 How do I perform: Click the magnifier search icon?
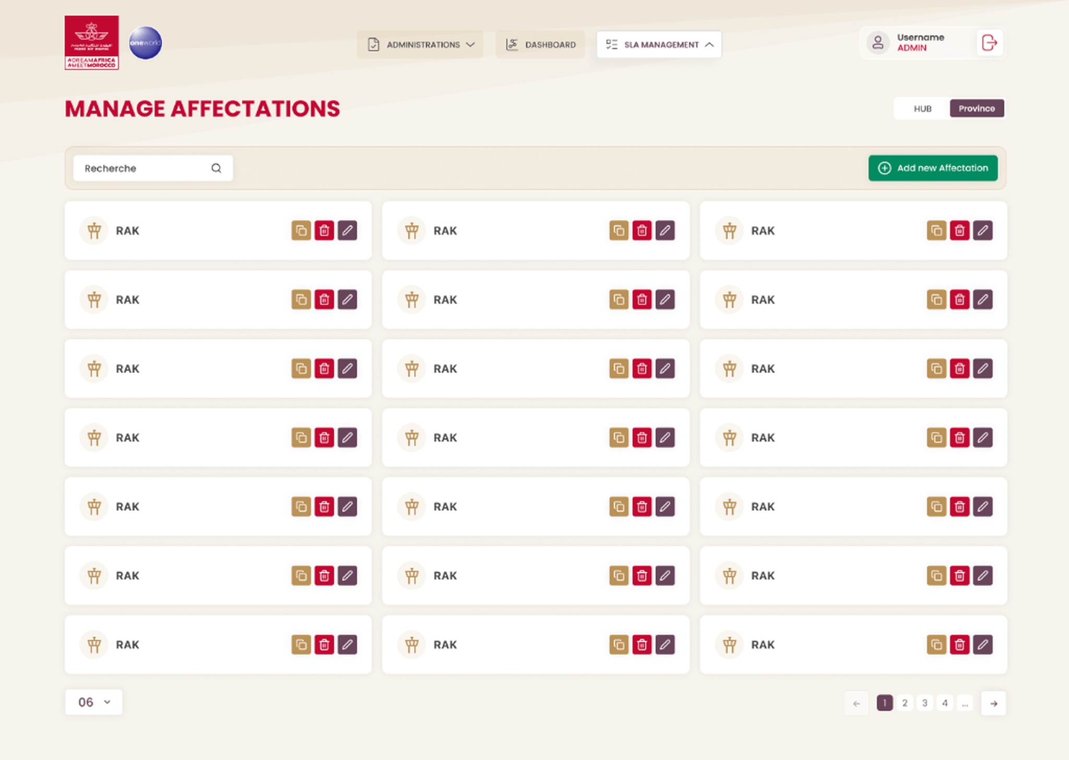216,168
